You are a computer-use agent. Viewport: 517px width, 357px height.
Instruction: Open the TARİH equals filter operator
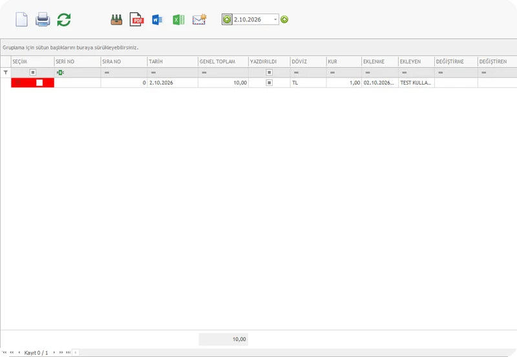coord(153,72)
